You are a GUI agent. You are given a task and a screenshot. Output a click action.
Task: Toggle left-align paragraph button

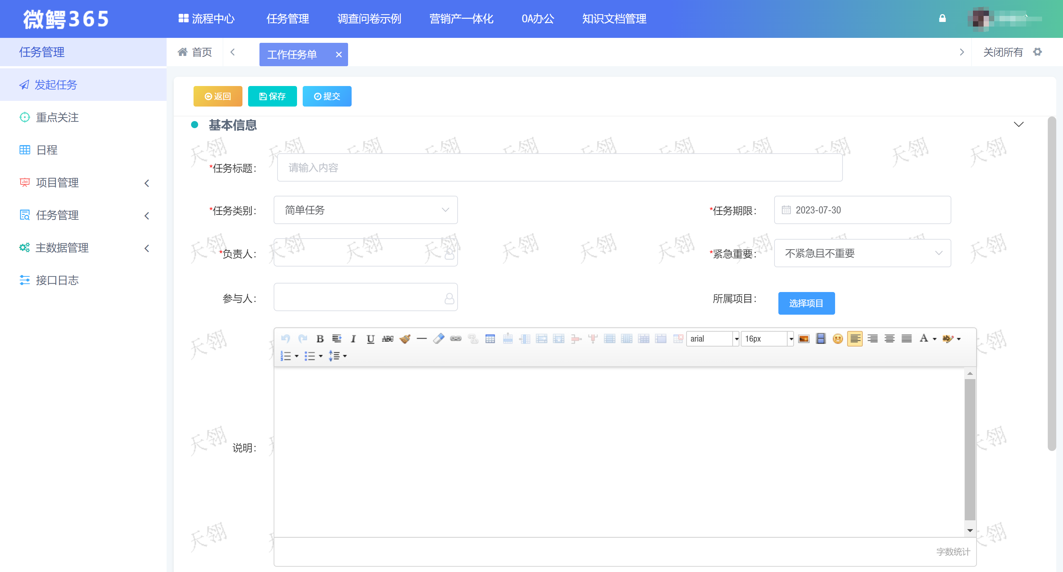(855, 339)
